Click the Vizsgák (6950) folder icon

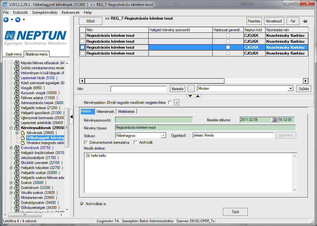17,88
